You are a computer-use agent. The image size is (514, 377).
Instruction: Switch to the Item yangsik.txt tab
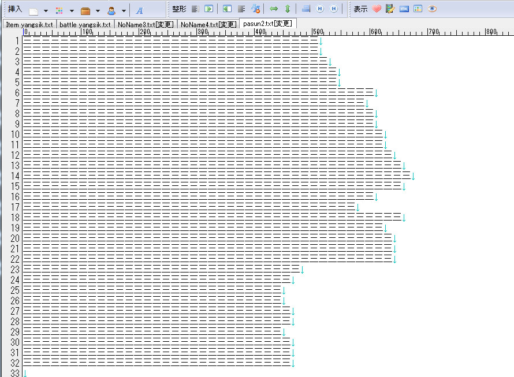pyautogui.click(x=29, y=25)
